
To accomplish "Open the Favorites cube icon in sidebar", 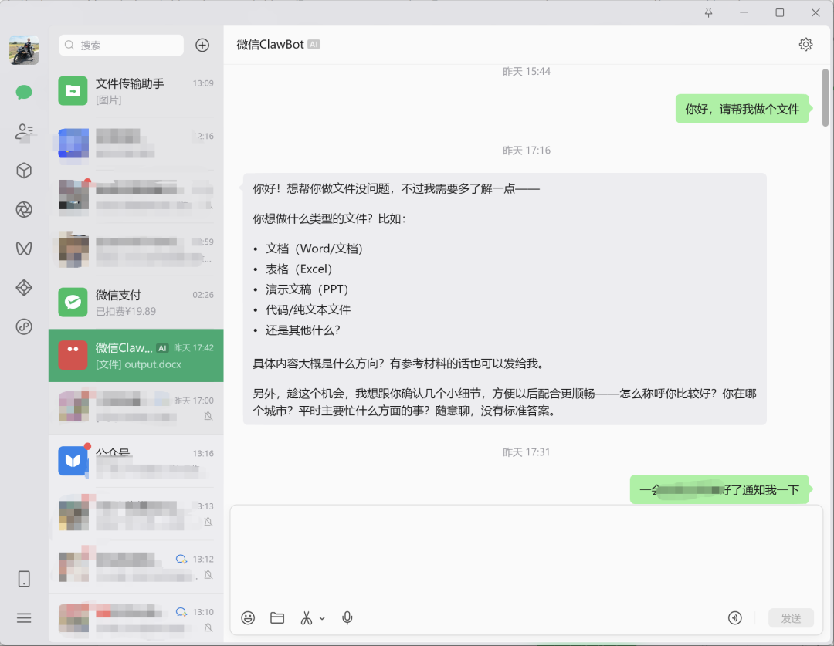I will [x=24, y=171].
